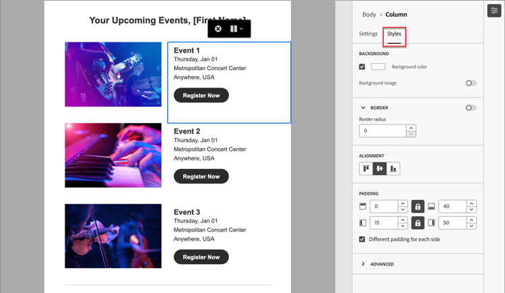Screen dimensions: 505x293
Task: Increase the top padding value
Action: tap(403, 203)
